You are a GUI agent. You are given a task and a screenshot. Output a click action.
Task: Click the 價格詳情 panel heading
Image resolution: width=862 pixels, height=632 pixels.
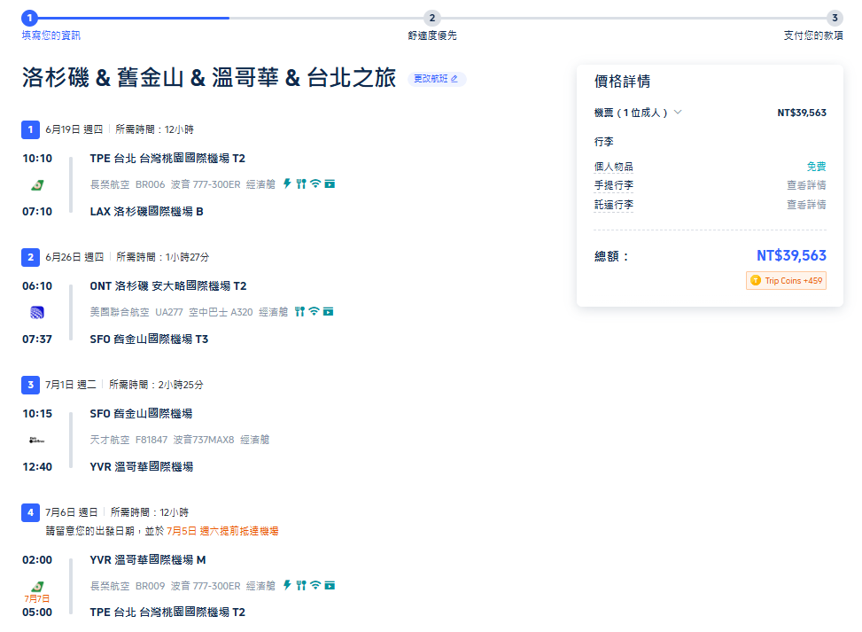622,82
